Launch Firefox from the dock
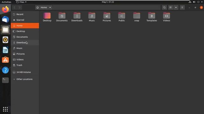The height and width of the screenshot is (114, 204). tap(5, 9)
